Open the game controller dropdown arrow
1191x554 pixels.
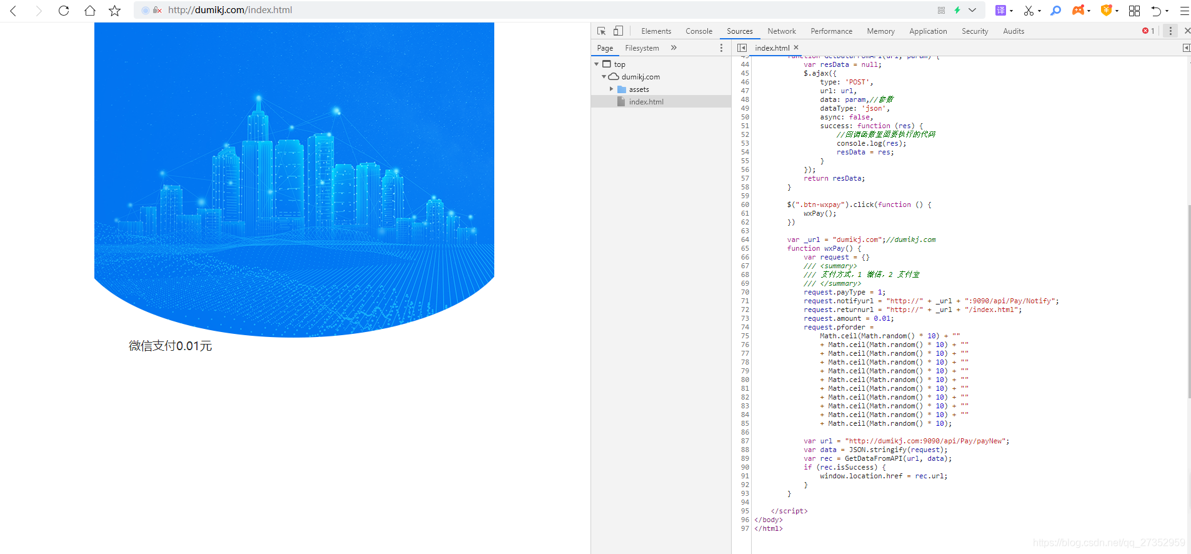pos(1089,11)
